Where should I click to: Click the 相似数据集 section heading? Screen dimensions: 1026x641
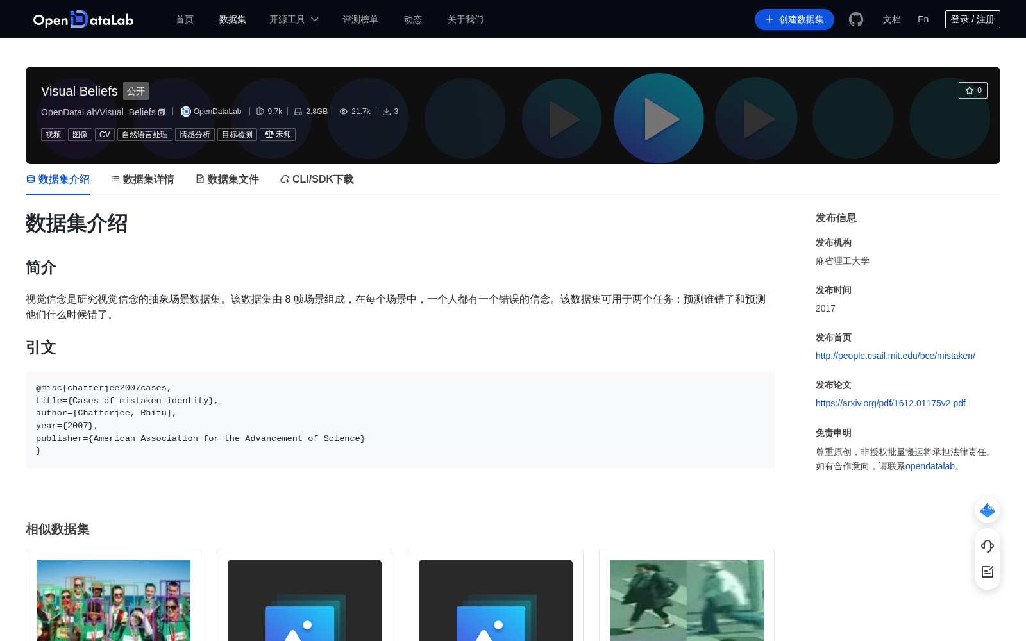(58, 529)
